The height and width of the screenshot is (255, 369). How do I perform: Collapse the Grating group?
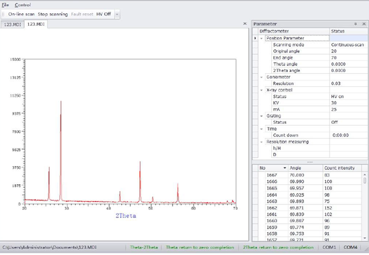(x=261, y=116)
